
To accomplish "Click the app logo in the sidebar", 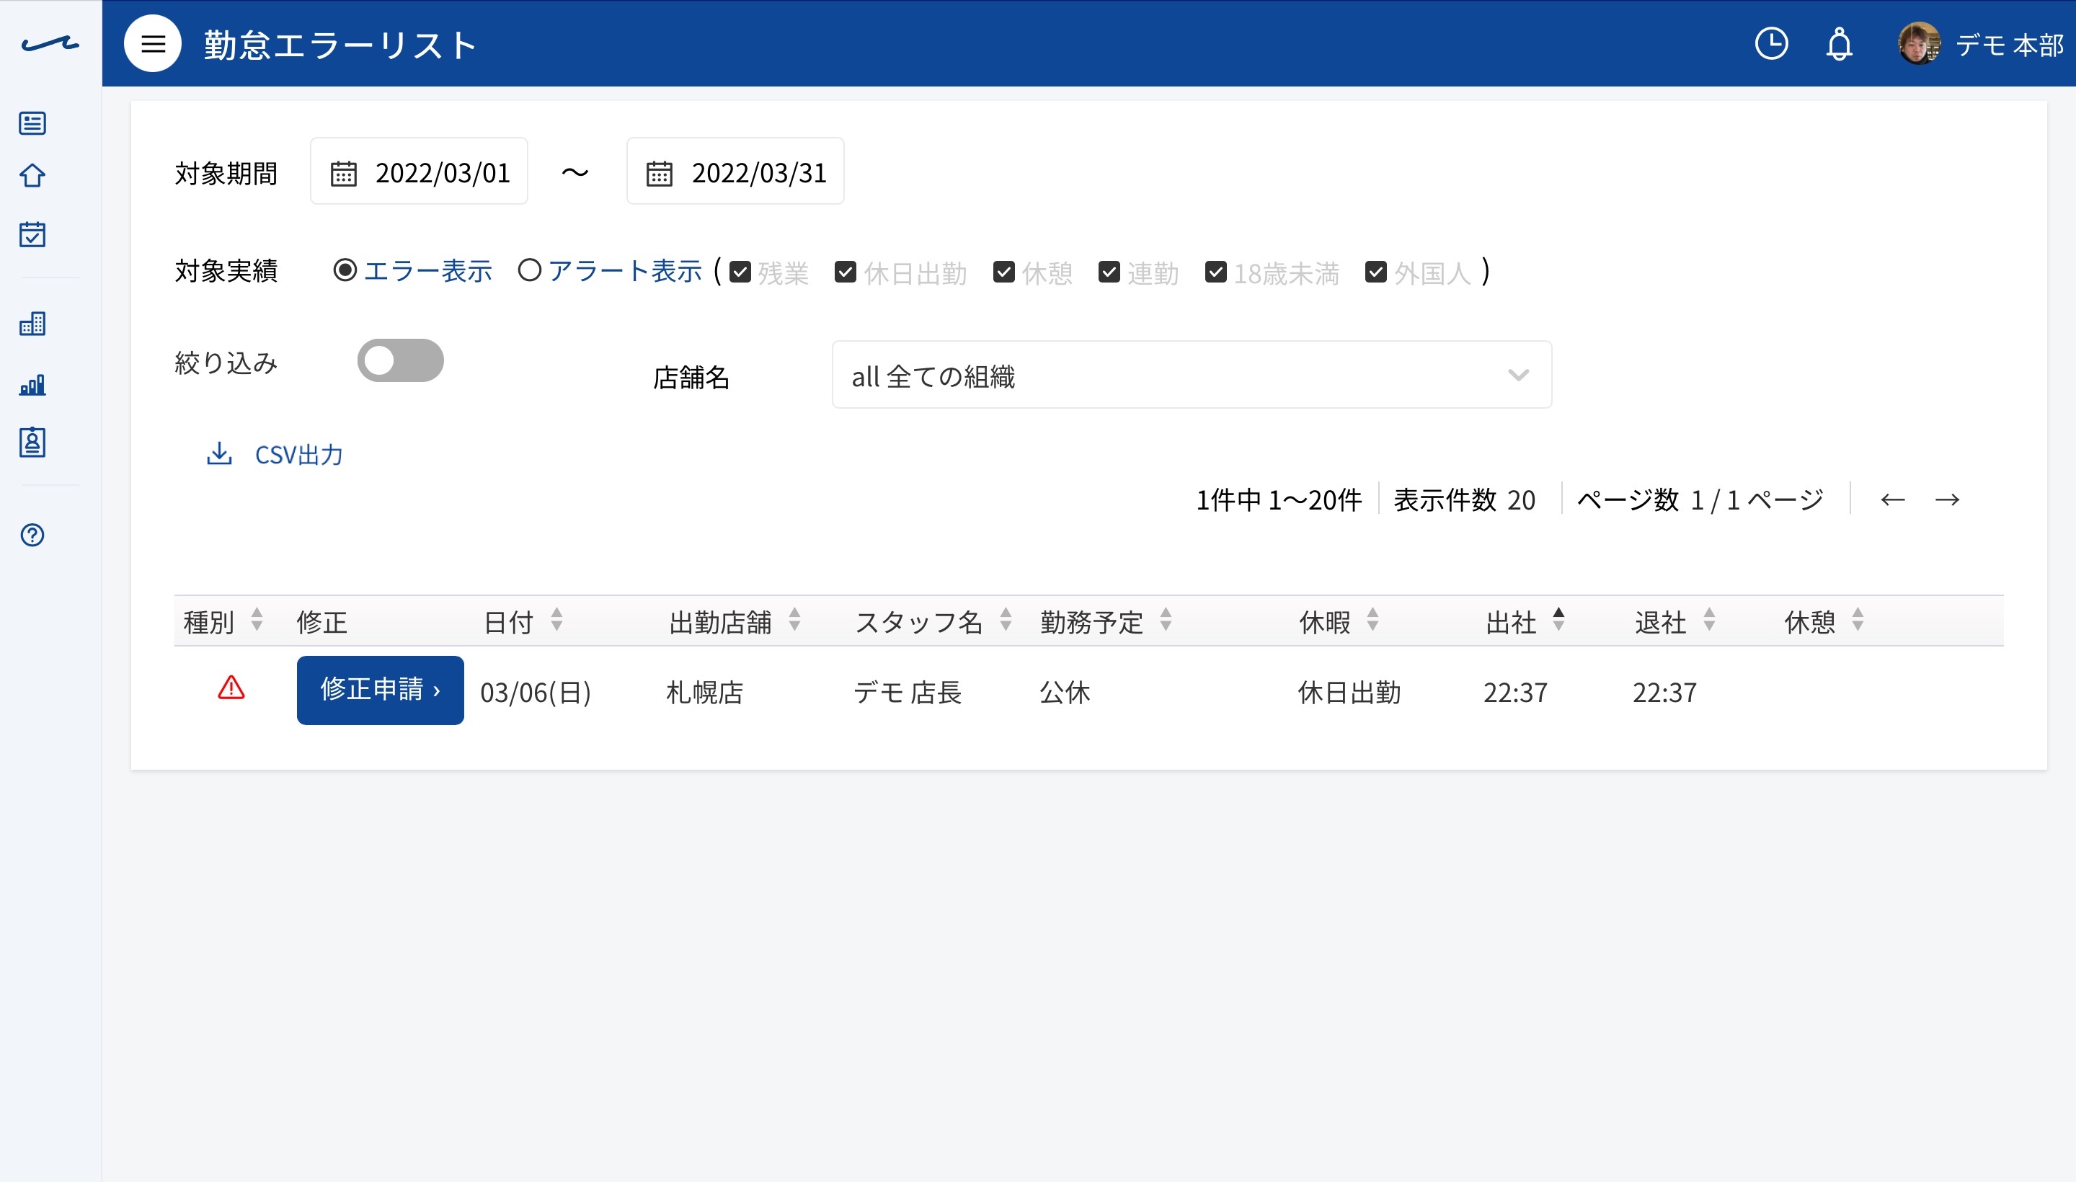I will (x=50, y=44).
